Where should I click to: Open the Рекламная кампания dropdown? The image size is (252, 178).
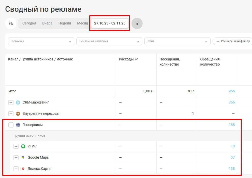[x=109, y=41]
